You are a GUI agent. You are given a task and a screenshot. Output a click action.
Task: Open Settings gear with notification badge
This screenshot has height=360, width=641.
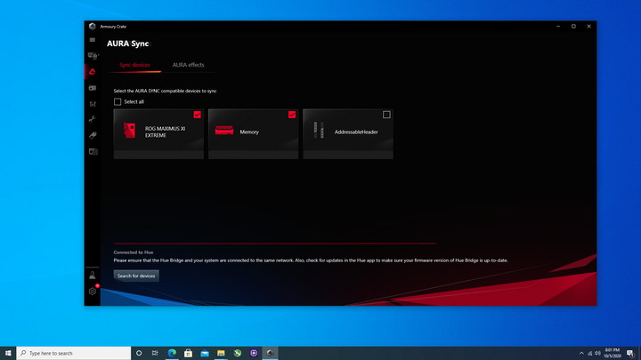click(93, 292)
